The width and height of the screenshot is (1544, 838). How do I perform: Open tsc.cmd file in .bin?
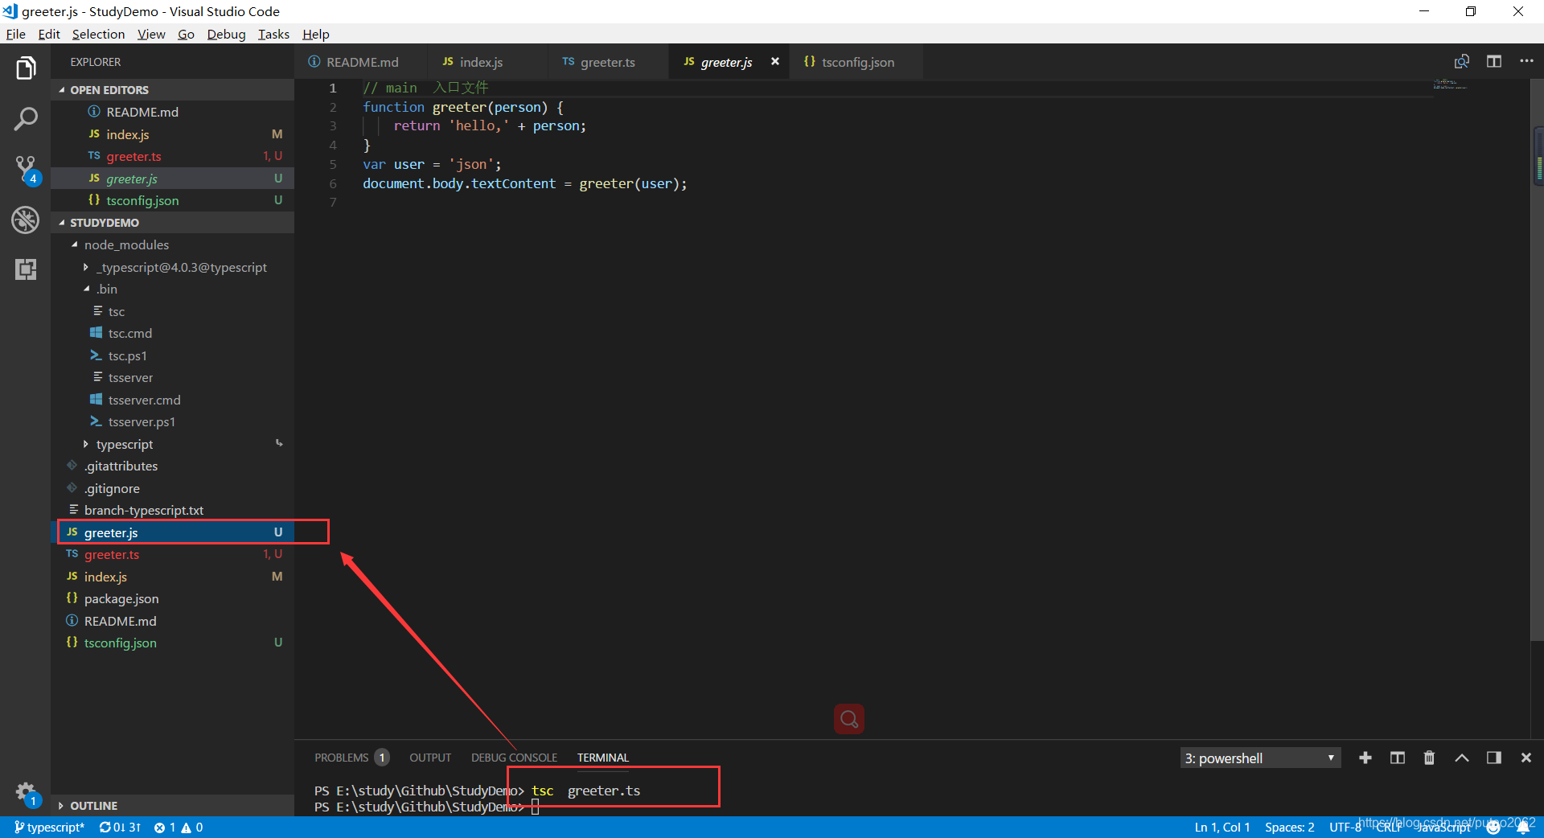pyautogui.click(x=172, y=333)
